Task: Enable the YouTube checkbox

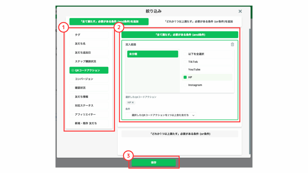Action: click(x=185, y=70)
